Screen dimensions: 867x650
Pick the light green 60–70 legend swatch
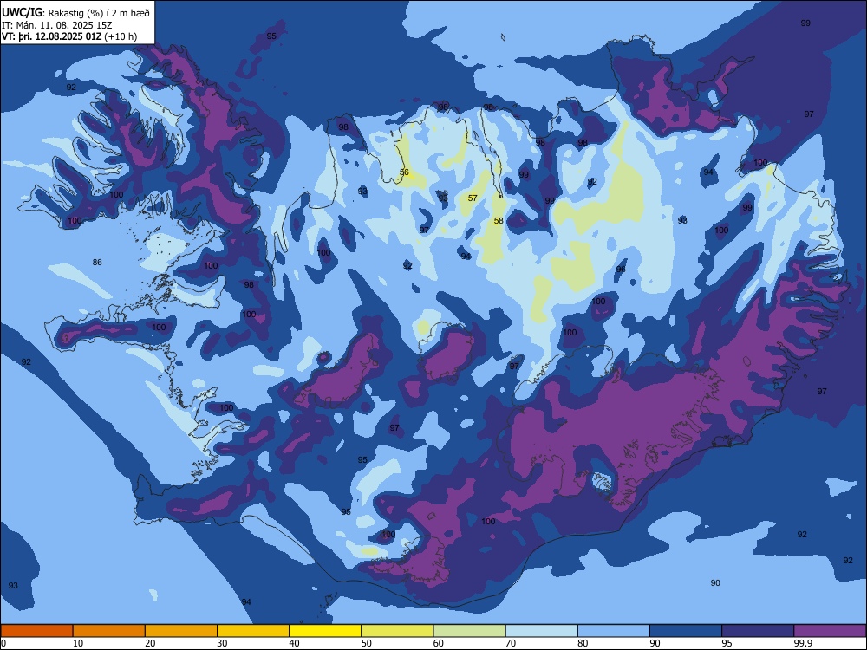tap(469, 631)
